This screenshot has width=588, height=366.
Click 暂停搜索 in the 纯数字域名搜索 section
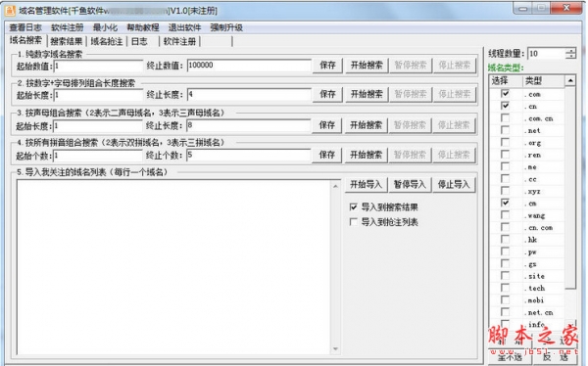(411, 66)
